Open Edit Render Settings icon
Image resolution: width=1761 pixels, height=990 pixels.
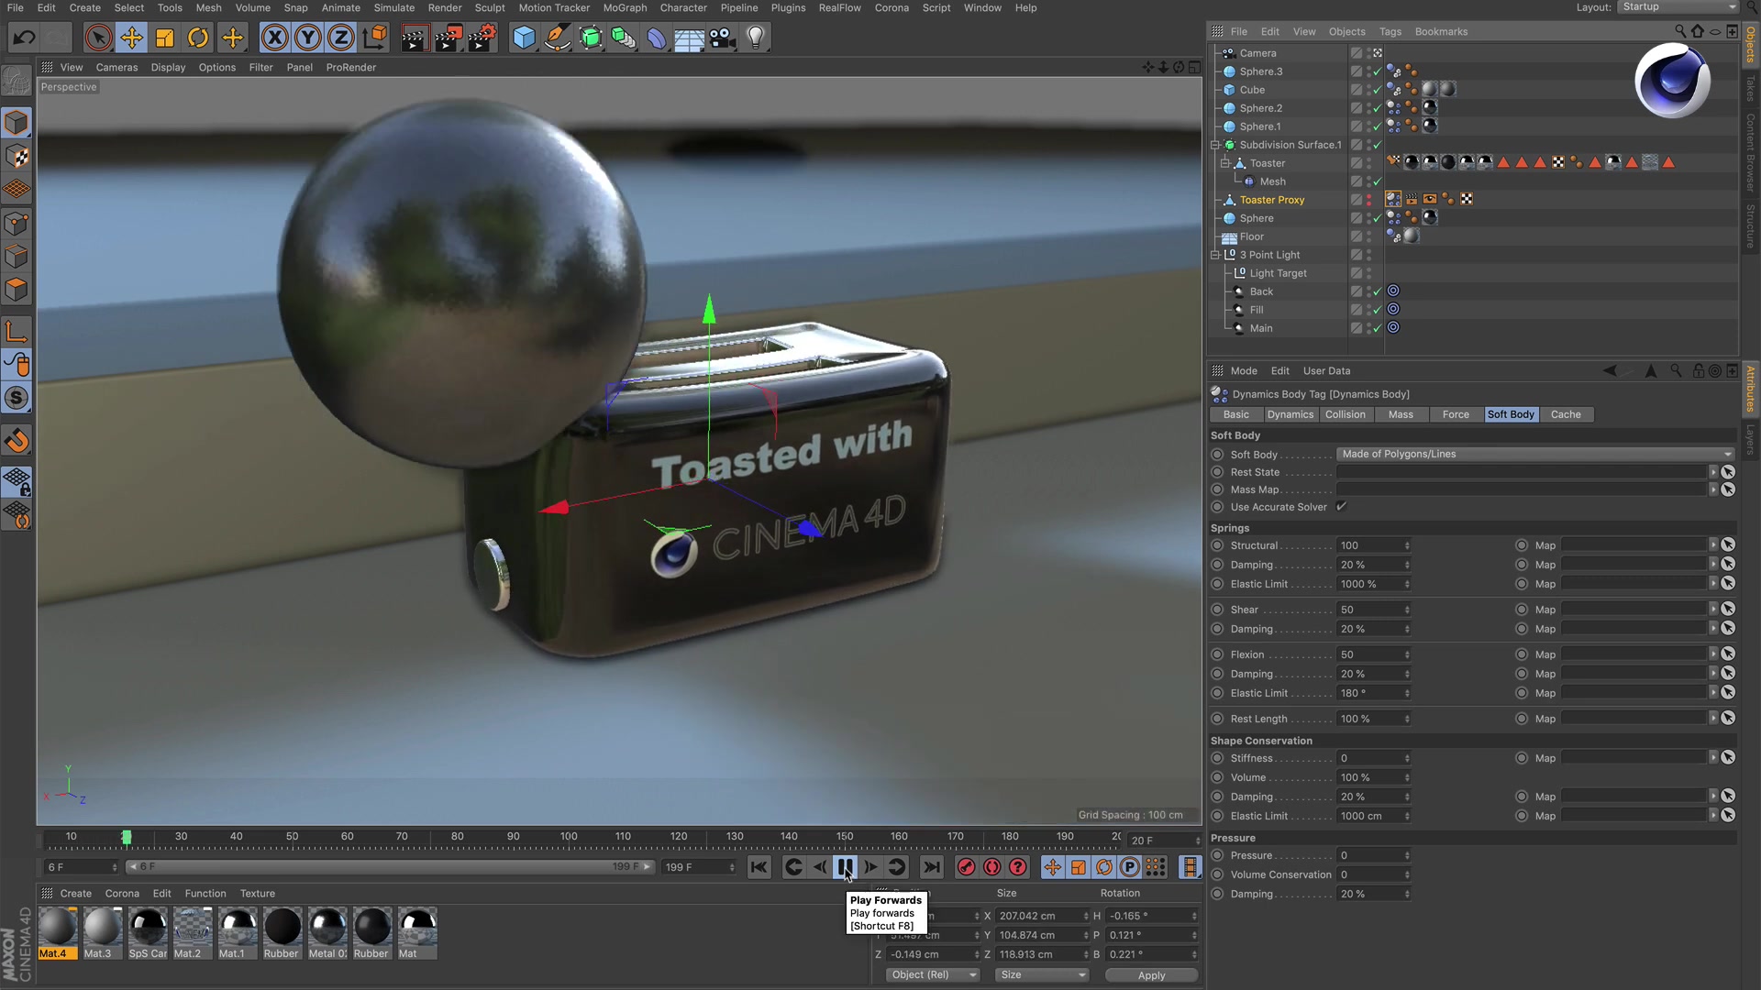tap(482, 38)
